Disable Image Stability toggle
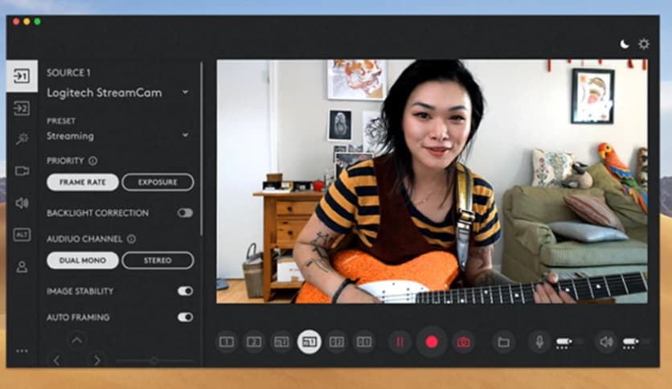The height and width of the screenshot is (389, 672). pos(185,291)
